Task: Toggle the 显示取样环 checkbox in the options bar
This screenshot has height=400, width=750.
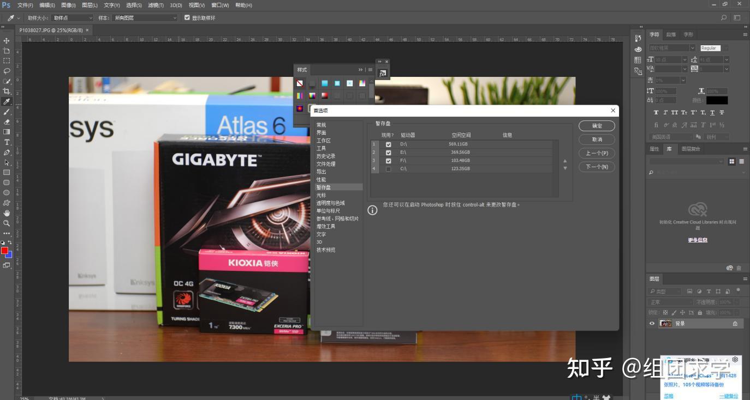Action: (x=187, y=17)
